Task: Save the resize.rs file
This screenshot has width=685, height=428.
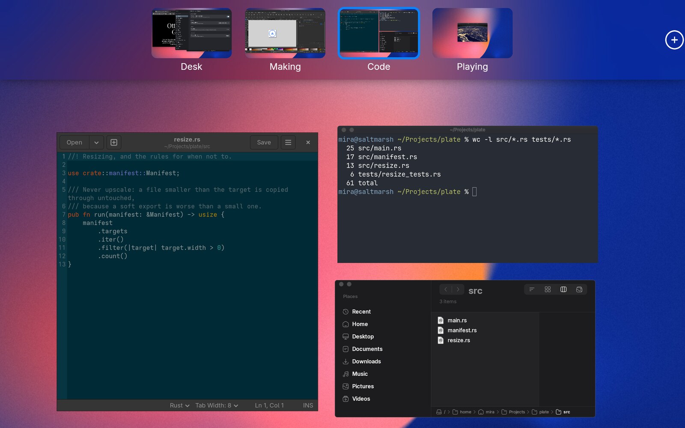Action: 264,143
